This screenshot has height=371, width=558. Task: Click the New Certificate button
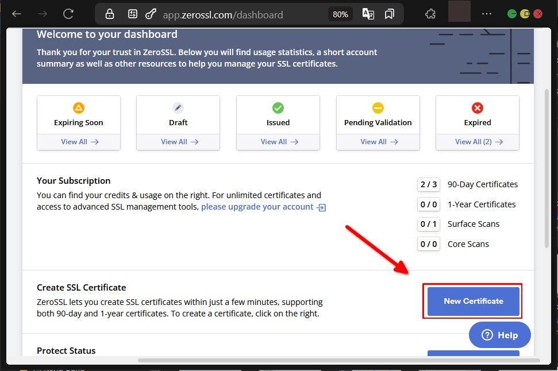coord(474,302)
